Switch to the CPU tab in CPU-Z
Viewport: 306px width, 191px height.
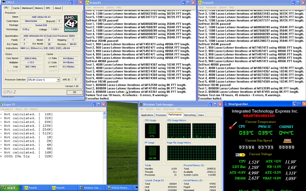click(x=6, y=8)
